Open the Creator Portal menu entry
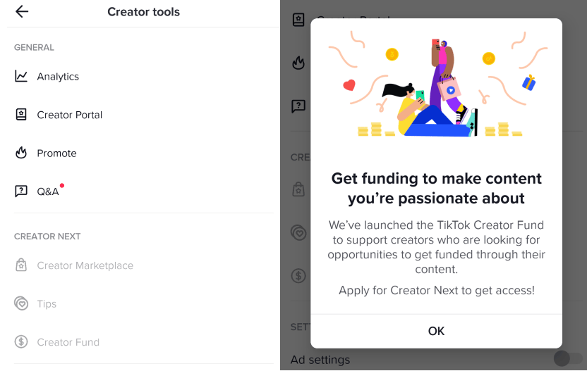This screenshot has width=587, height=371. [70, 115]
